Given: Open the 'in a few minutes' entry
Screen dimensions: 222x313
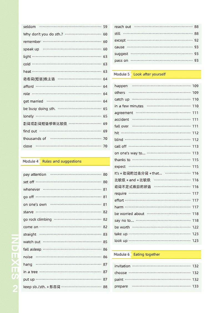Looking at the screenshot, I should pyautogui.click(x=129, y=106).
